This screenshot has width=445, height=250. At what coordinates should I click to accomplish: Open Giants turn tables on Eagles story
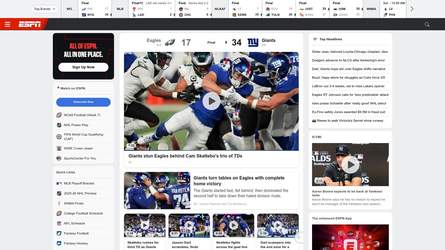239,181
